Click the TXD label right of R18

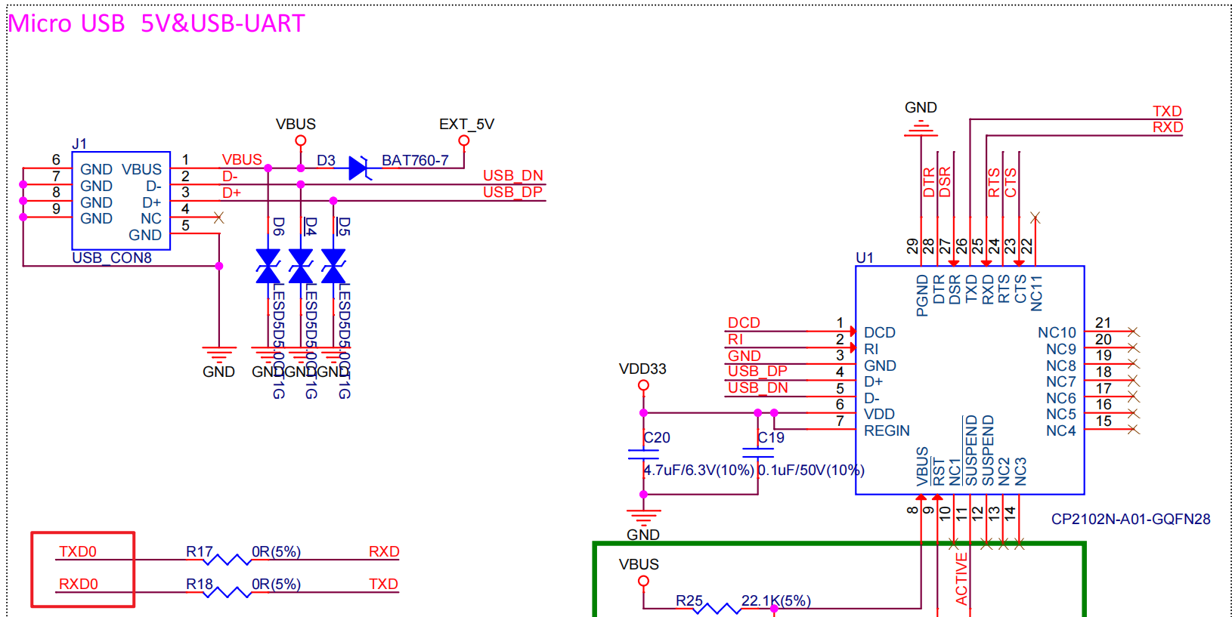click(x=383, y=584)
